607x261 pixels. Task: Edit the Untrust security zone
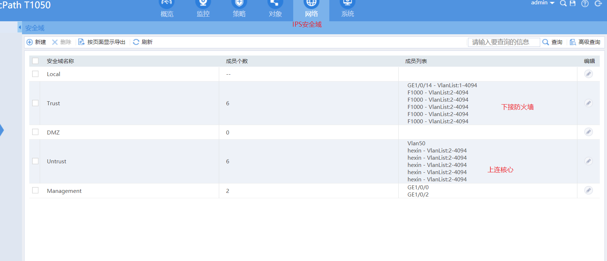[589, 161]
